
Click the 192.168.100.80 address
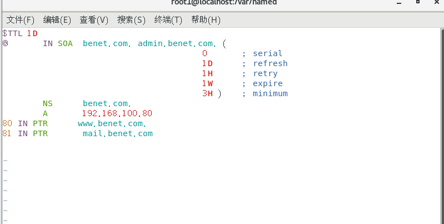tap(117, 113)
